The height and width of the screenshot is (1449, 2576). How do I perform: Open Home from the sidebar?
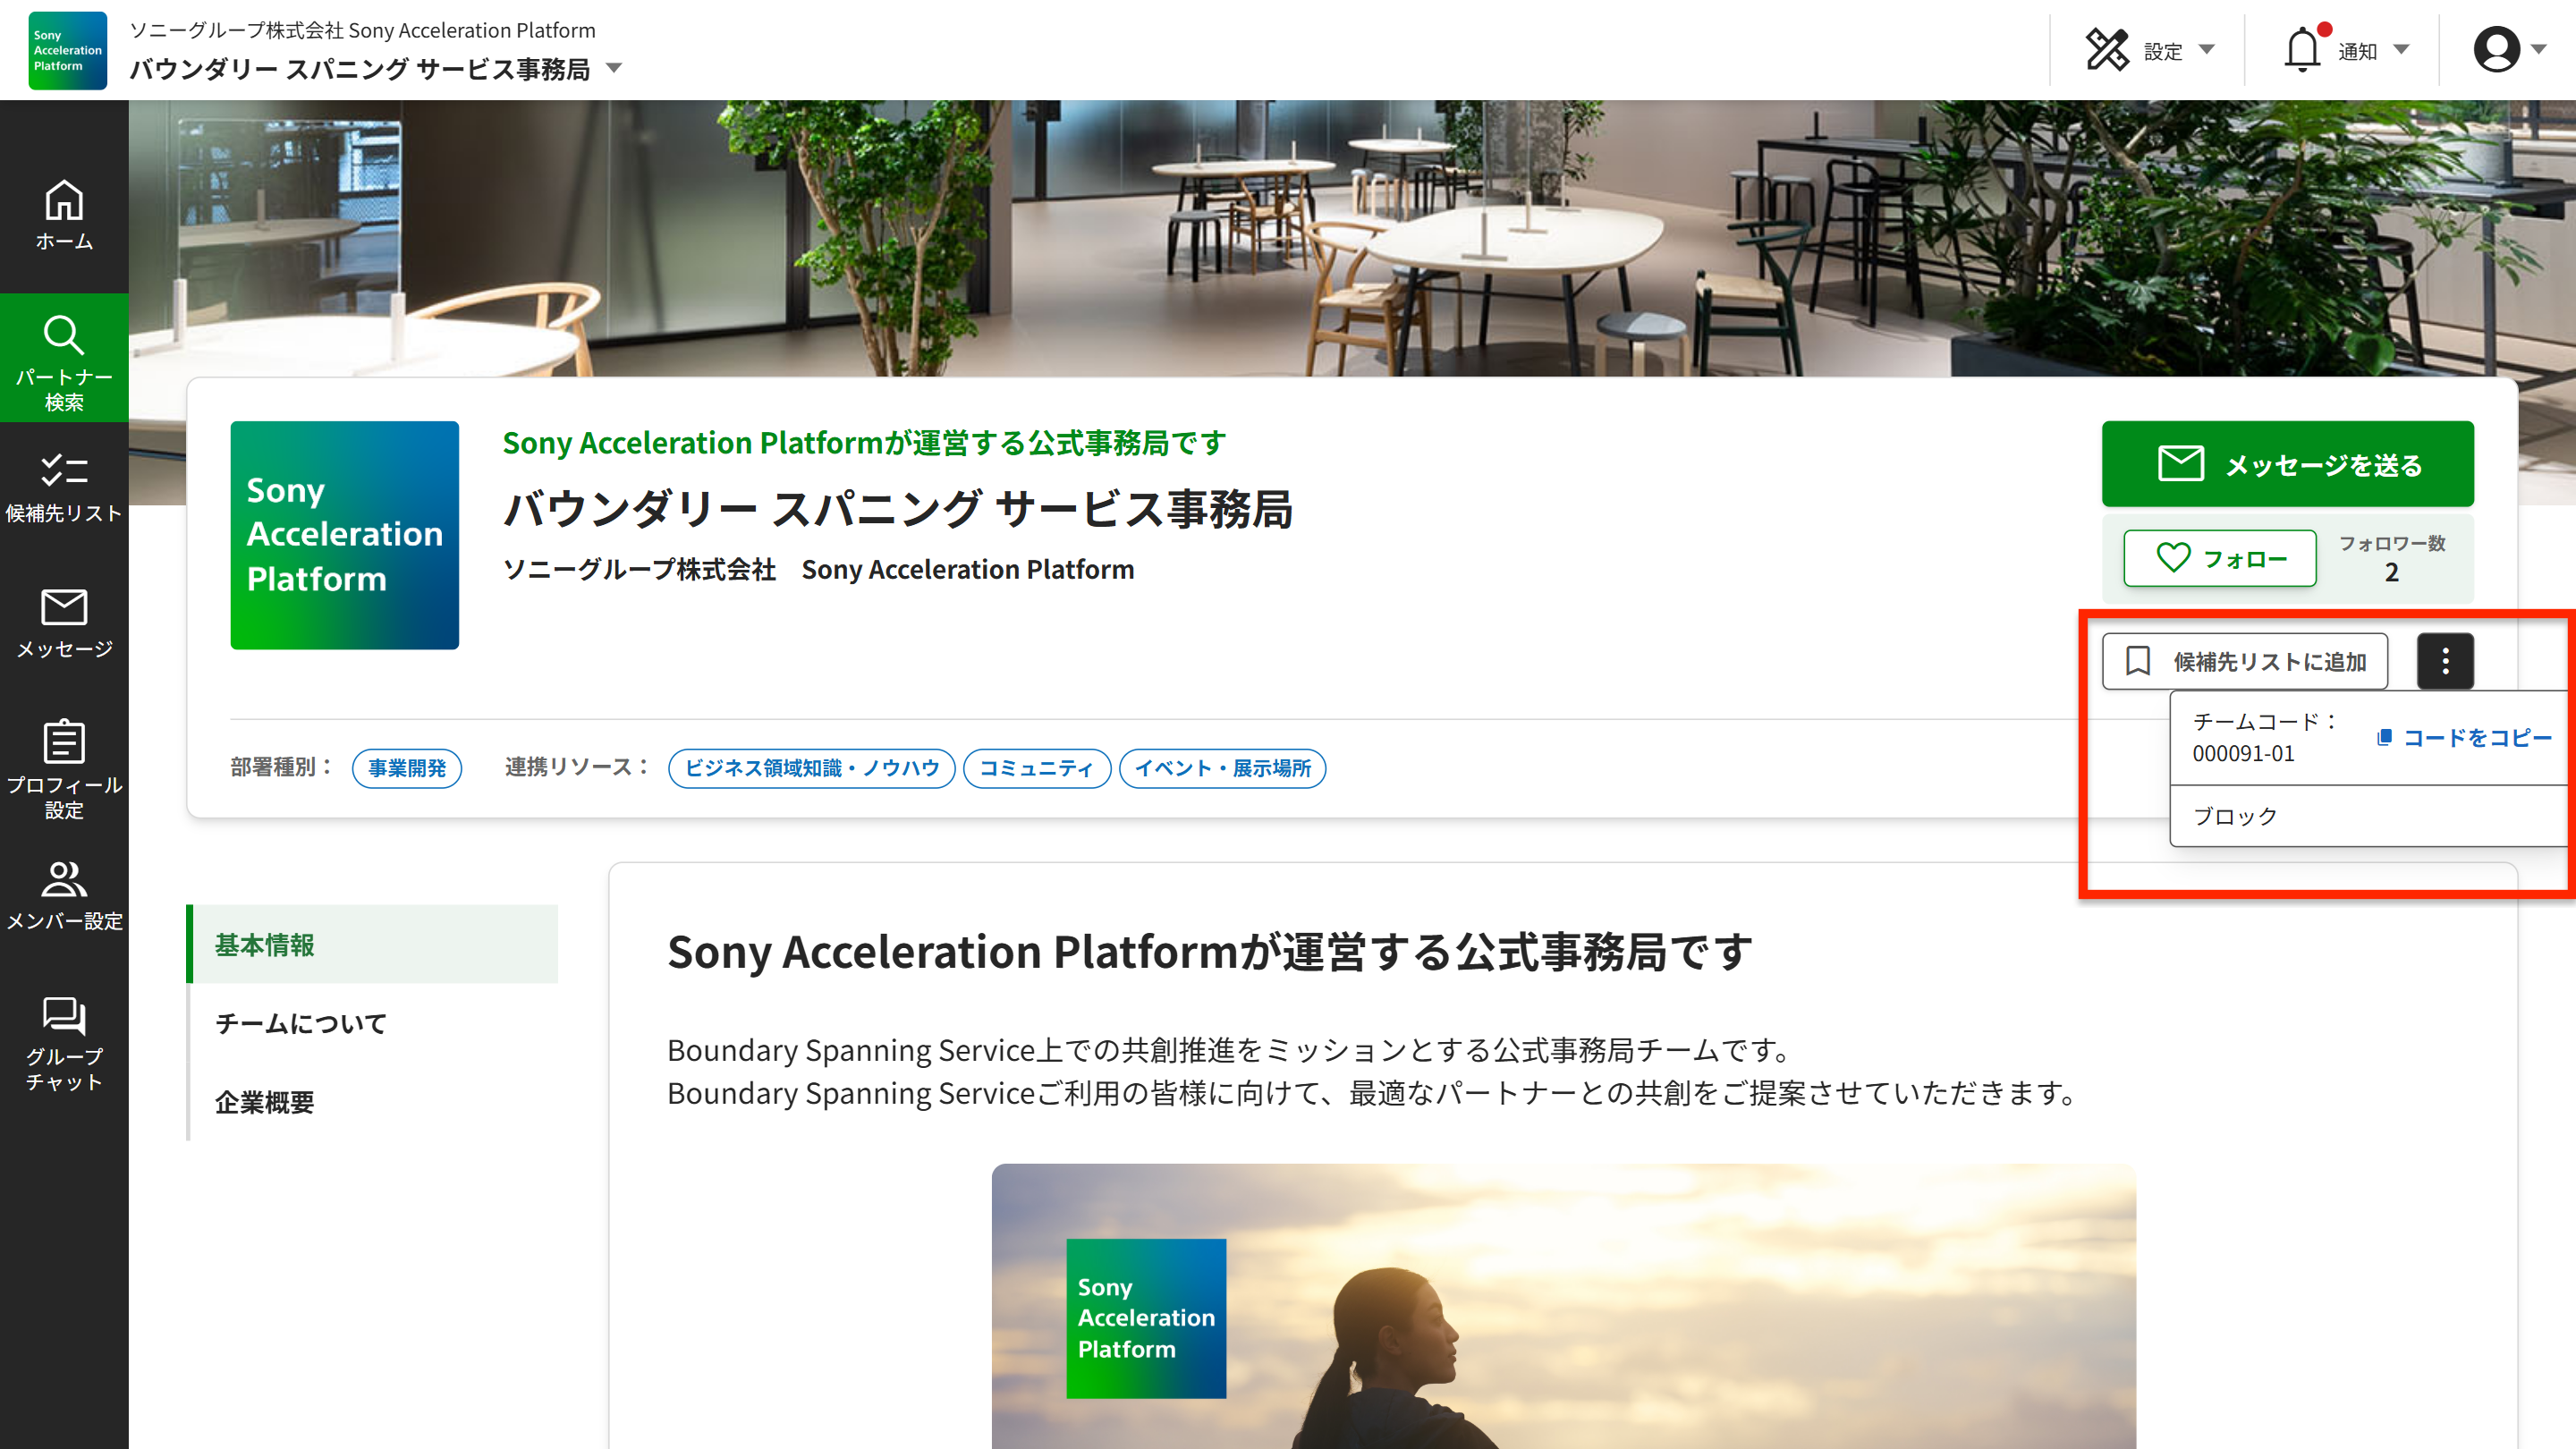[x=64, y=215]
